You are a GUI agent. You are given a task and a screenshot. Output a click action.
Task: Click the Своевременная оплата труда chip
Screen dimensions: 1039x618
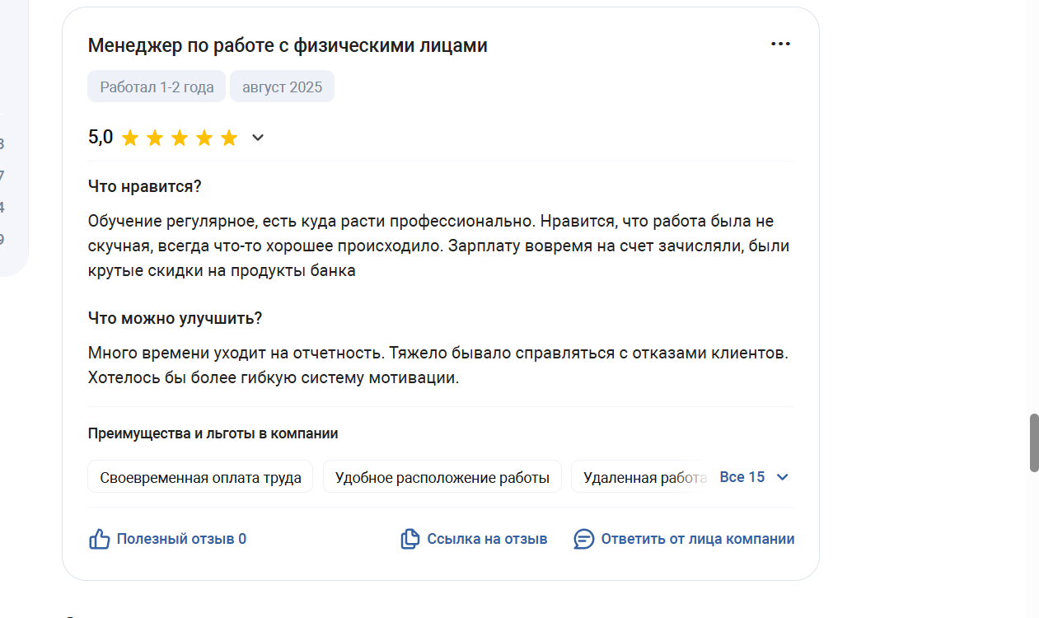[200, 477]
